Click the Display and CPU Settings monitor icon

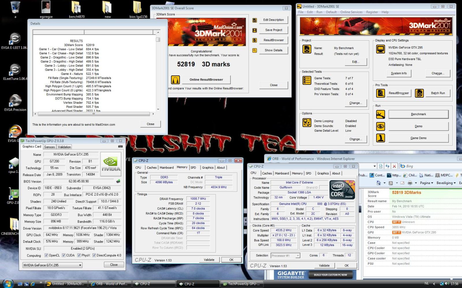pos(381,49)
